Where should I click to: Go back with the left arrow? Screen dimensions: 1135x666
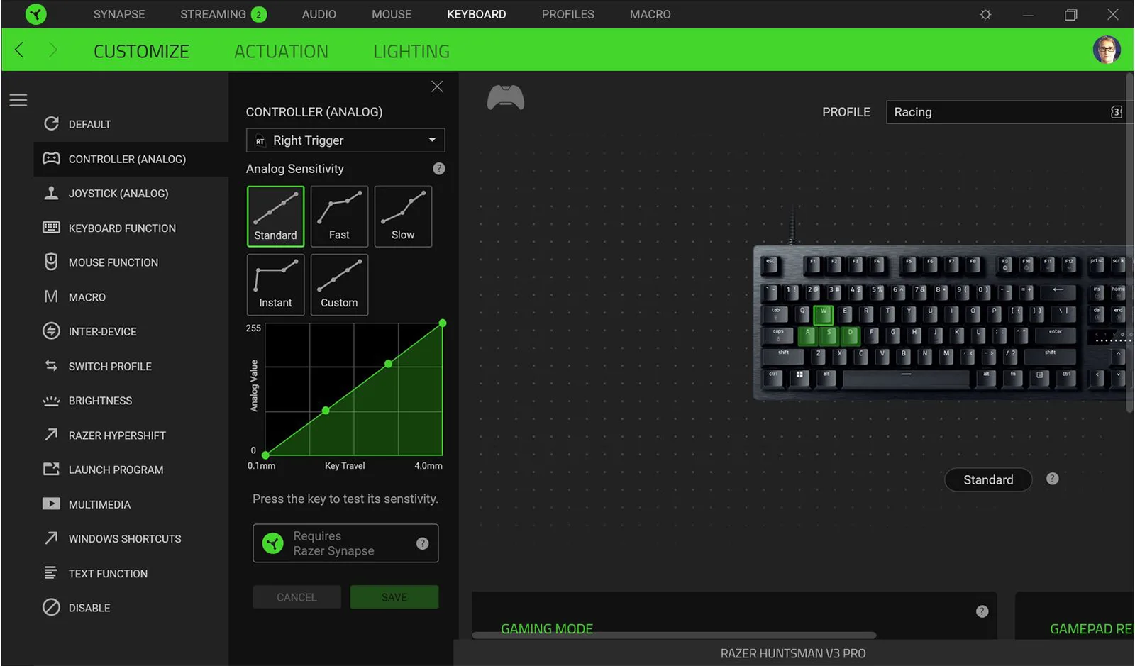click(19, 50)
